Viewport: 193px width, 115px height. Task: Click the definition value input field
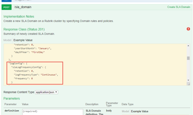(53, 112)
